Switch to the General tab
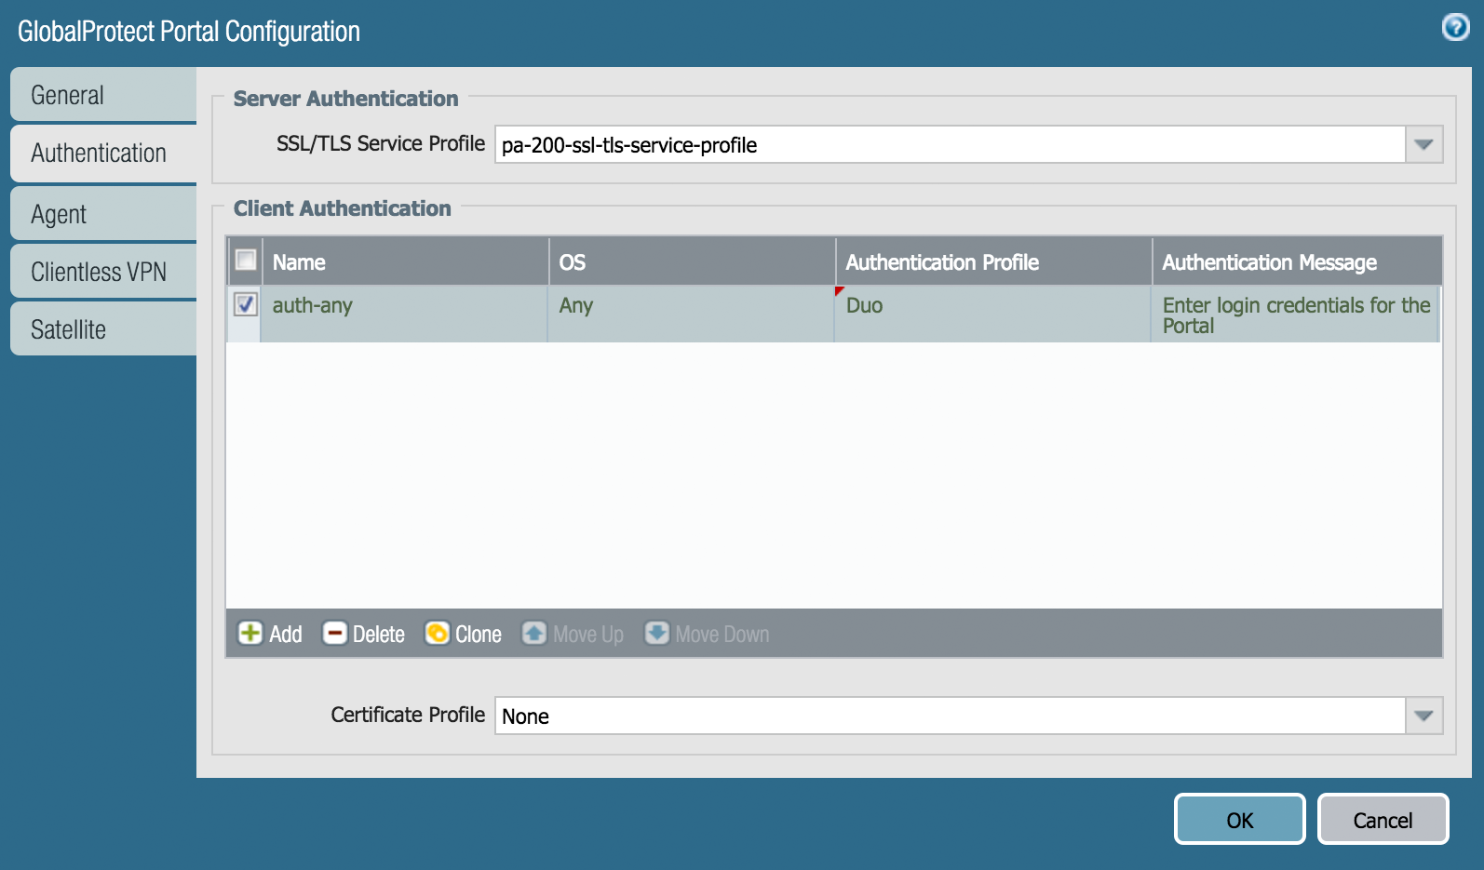This screenshot has width=1484, height=870. click(x=102, y=95)
